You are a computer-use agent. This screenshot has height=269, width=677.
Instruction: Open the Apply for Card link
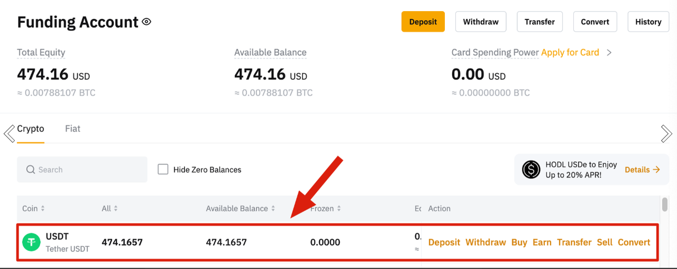tap(570, 52)
